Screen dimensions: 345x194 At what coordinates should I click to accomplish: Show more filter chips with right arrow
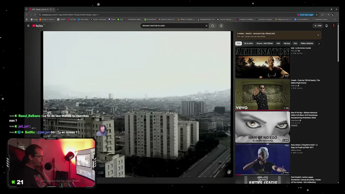click(319, 43)
